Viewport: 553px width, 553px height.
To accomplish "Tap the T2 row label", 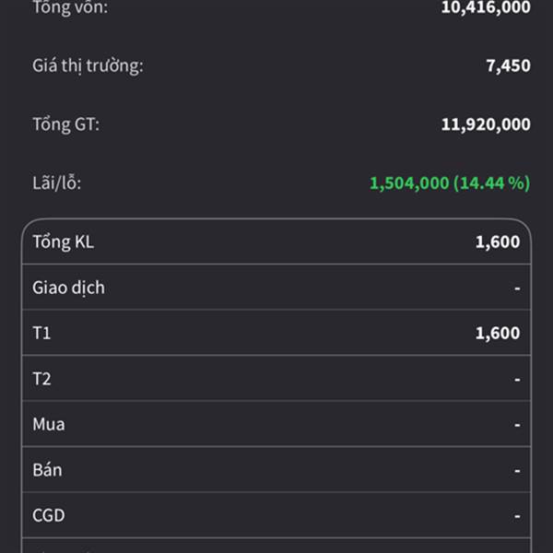I will [43, 379].
